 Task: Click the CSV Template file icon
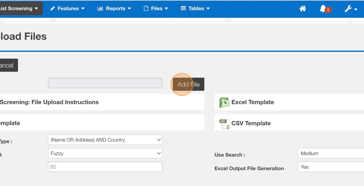pos(224,123)
